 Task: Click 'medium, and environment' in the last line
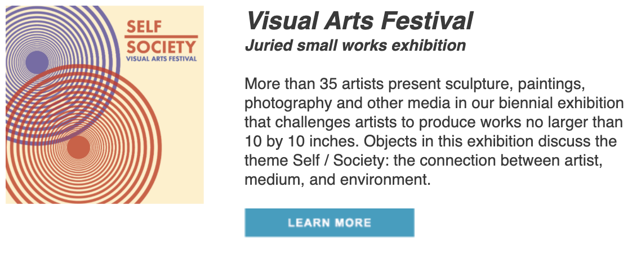pos(337,180)
